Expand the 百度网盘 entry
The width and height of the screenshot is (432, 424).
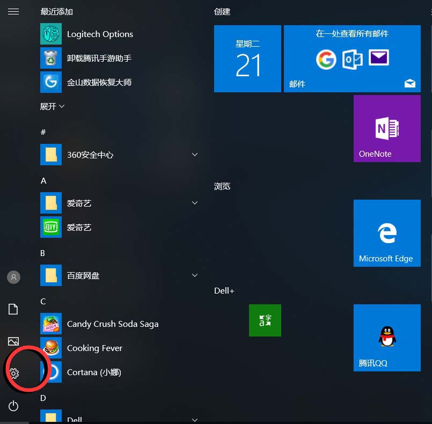tap(194, 275)
